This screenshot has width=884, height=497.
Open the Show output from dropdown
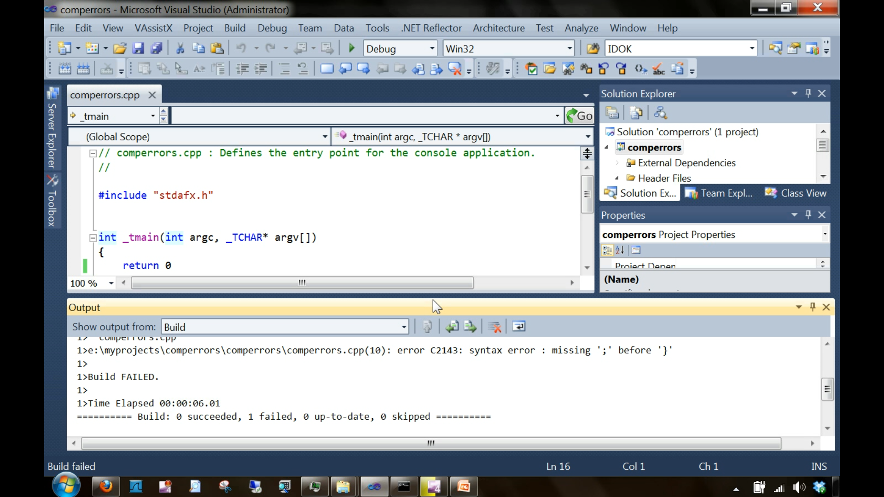403,326
